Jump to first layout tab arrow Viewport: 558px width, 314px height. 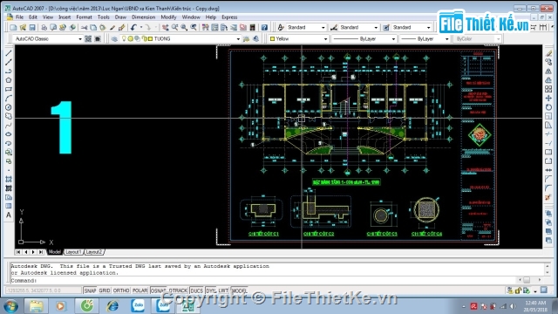[x=18, y=252]
